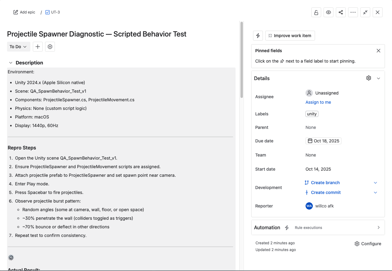Viewport: 392px width, 271px height.
Task: Collapse the Description section
Action: tap(11, 63)
